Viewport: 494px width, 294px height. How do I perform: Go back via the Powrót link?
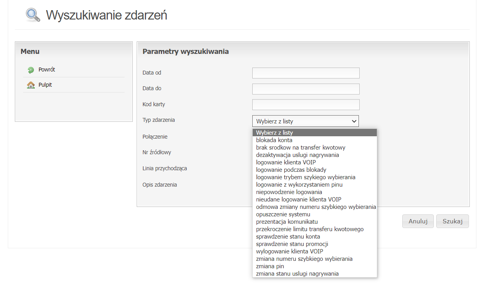pos(47,69)
